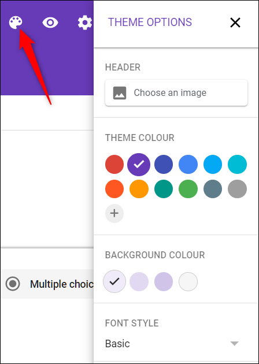Click the Basic font style selection
The height and width of the screenshot is (364, 259).
pyautogui.click(x=117, y=343)
